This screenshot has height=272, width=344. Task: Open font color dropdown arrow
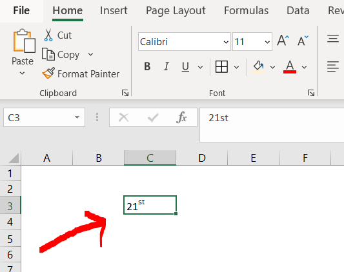pyautogui.click(x=304, y=67)
